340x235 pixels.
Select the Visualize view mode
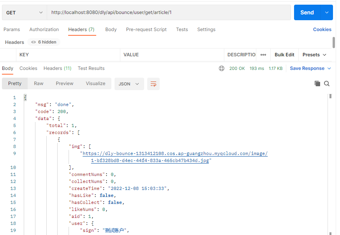click(x=95, y=84)
